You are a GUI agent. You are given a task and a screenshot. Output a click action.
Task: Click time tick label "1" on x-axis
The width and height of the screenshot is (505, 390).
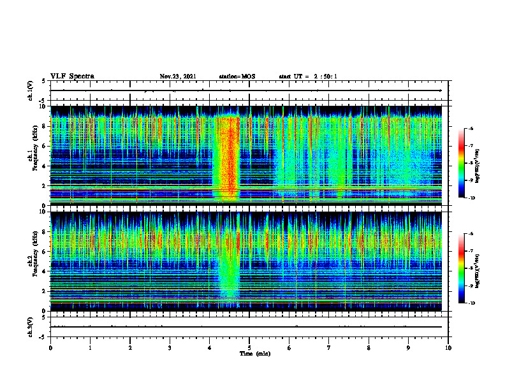click(x=90, y=348)
